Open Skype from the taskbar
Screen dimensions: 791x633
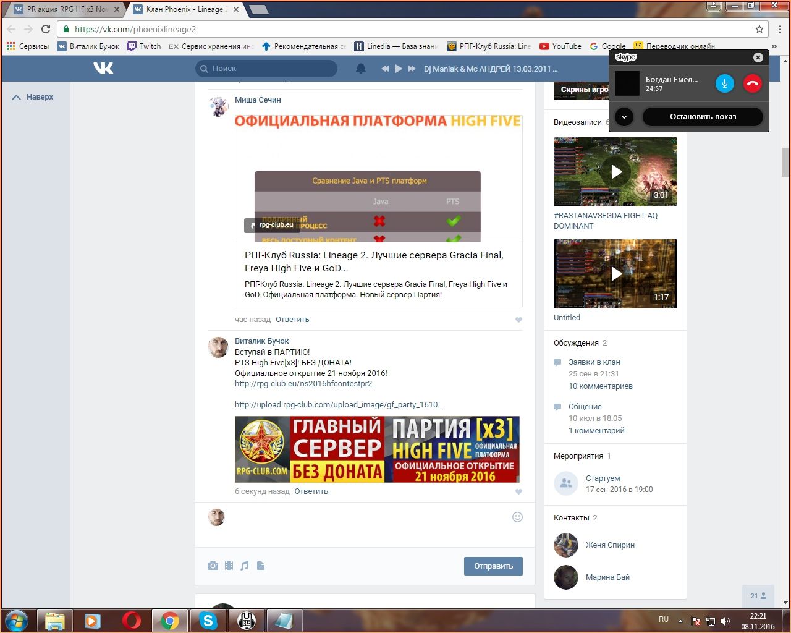208,620
